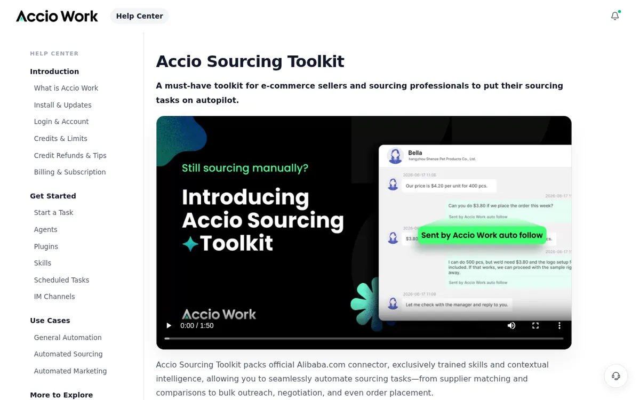Open the Agents page
This screenshot has width=640, height=400.
click(46, 230)
